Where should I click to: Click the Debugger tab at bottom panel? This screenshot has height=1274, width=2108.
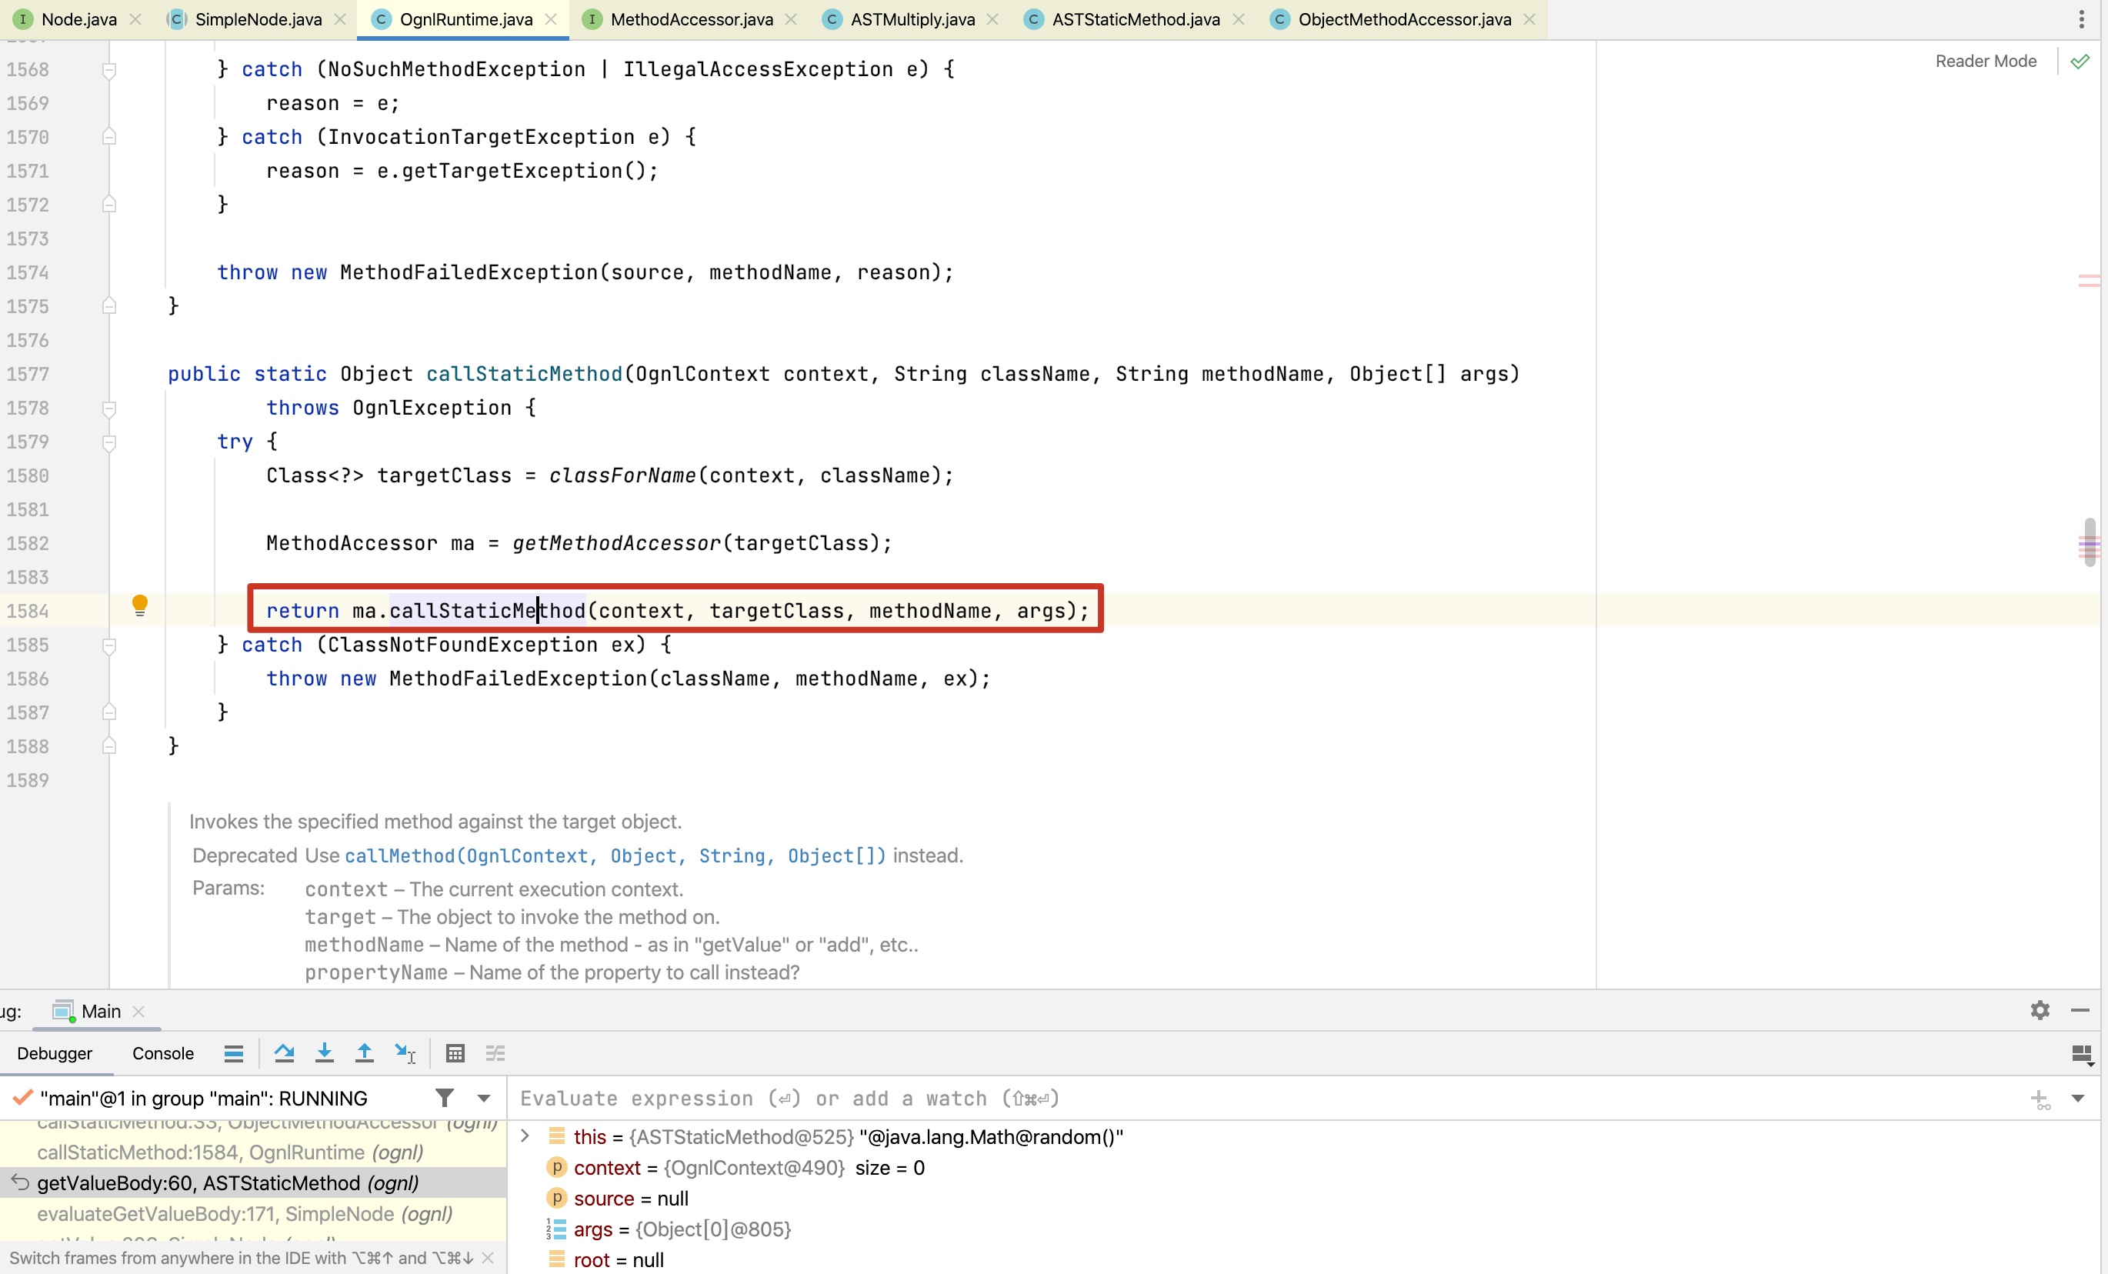point(55,1051)
